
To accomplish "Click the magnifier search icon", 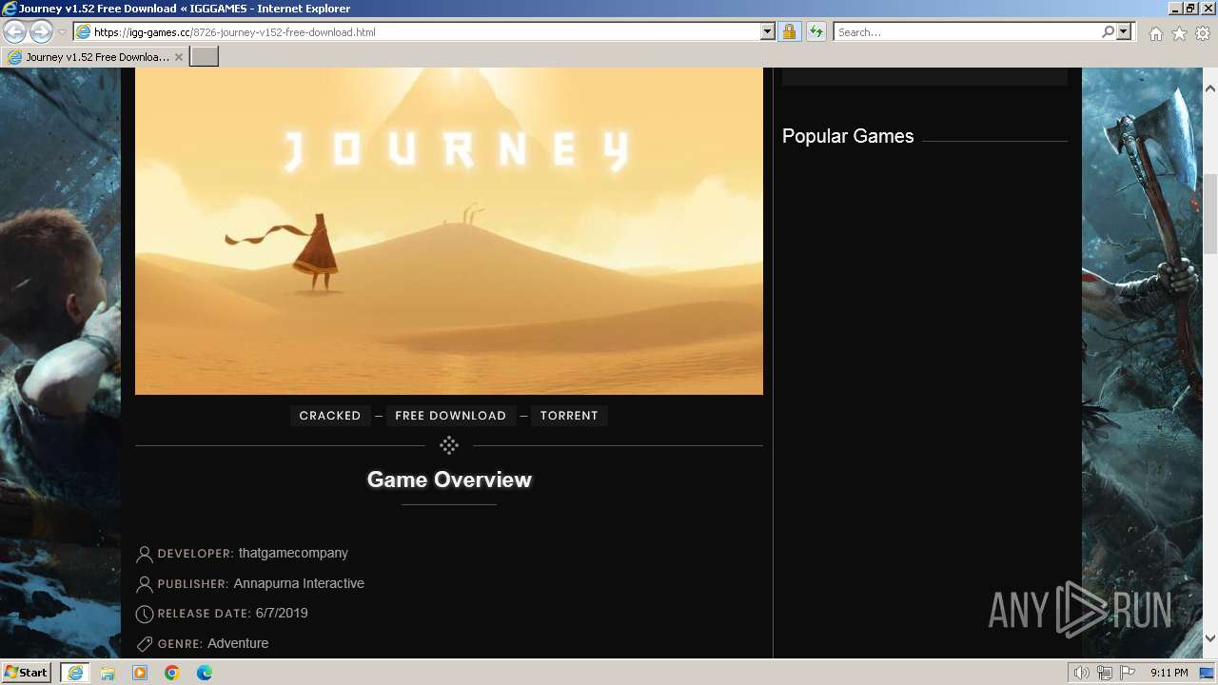I will coord(1108,32).
